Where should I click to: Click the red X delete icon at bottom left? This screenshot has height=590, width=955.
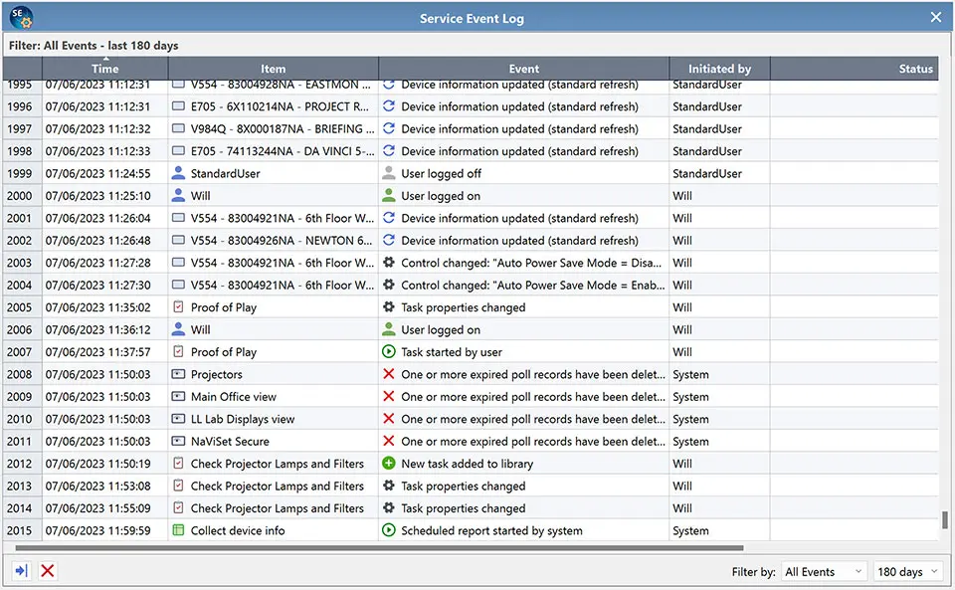pyautogui.click(x=47, y=570)
